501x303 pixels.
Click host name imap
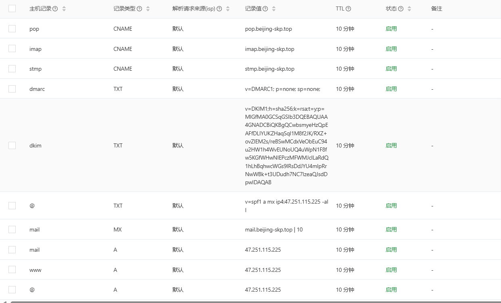coord(35,49)
